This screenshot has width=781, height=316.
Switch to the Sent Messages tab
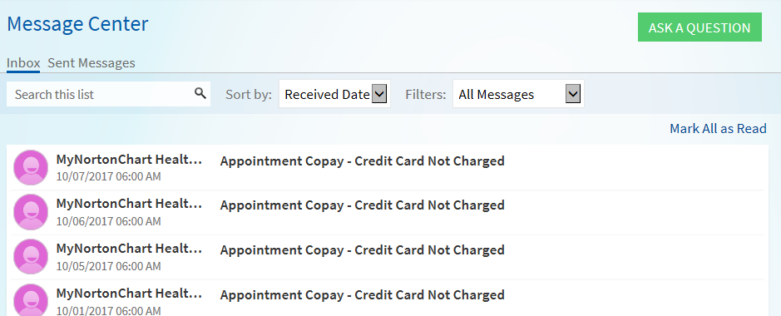pyautogui.click(x=91, y=63)
